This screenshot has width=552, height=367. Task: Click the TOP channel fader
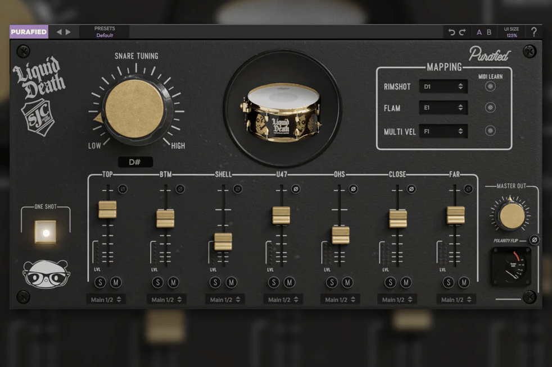pos(107,209)
